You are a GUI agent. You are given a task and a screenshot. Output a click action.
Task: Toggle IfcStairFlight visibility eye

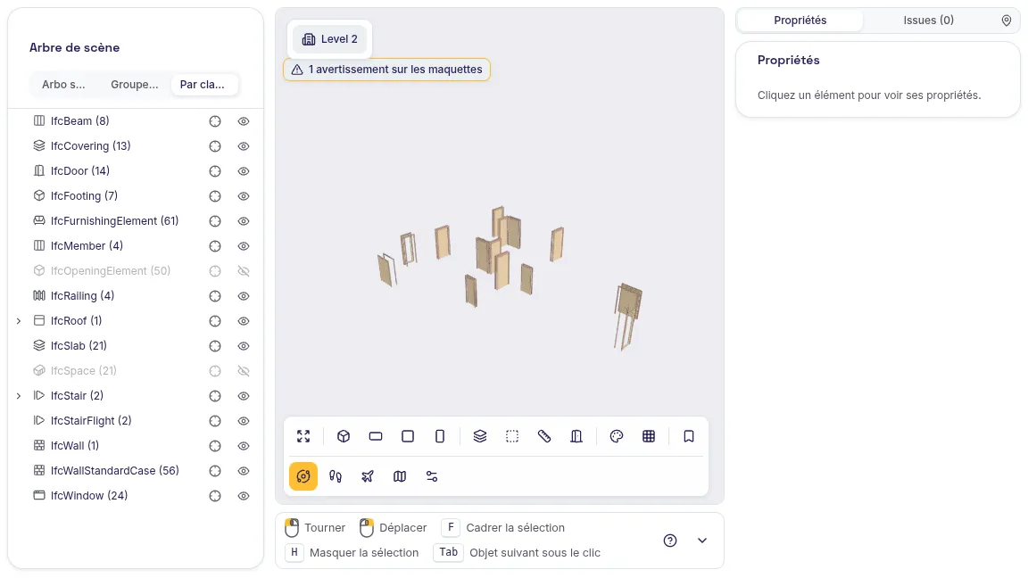click(244, 421)
